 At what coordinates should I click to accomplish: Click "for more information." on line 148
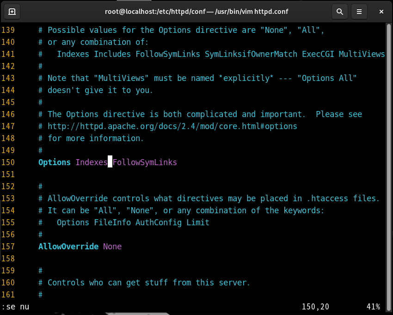click(x=96, y=138)
